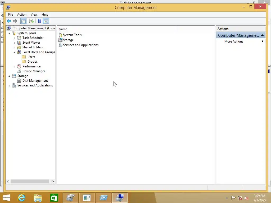The width and height of the screenshot is (271, 203).
Task: Expand the Shared Folders node
Action: (x=14, y=48)
